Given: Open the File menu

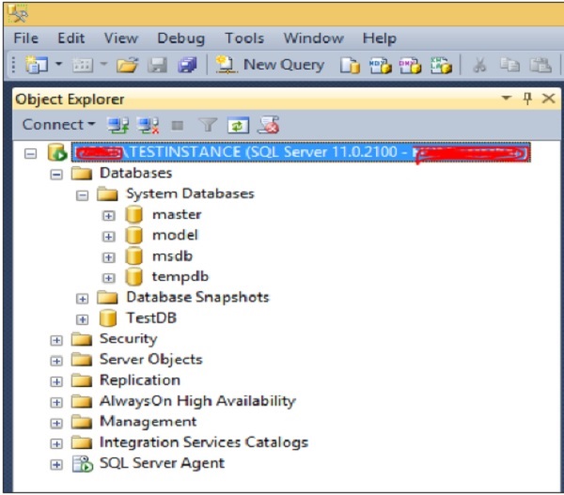Looking at the screenshot, I should pyautogui.click(x=26, y=39).
